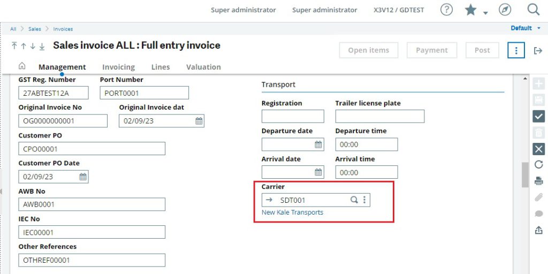
Task: Click the Sales breadcrumb link
Action: coord(34,29)
